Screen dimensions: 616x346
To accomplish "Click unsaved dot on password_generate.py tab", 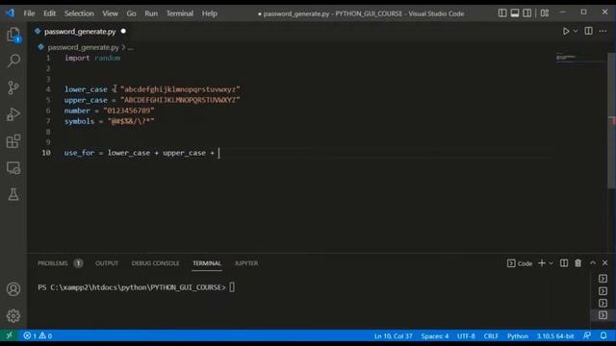I will [x=123, y=31].
